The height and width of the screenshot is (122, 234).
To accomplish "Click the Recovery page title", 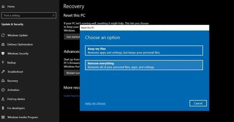I will (x=74, y=6).
